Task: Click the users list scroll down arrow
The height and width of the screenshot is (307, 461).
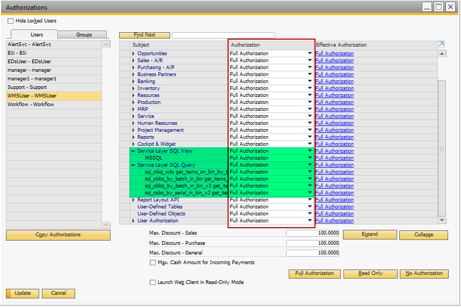Action: 106,225
